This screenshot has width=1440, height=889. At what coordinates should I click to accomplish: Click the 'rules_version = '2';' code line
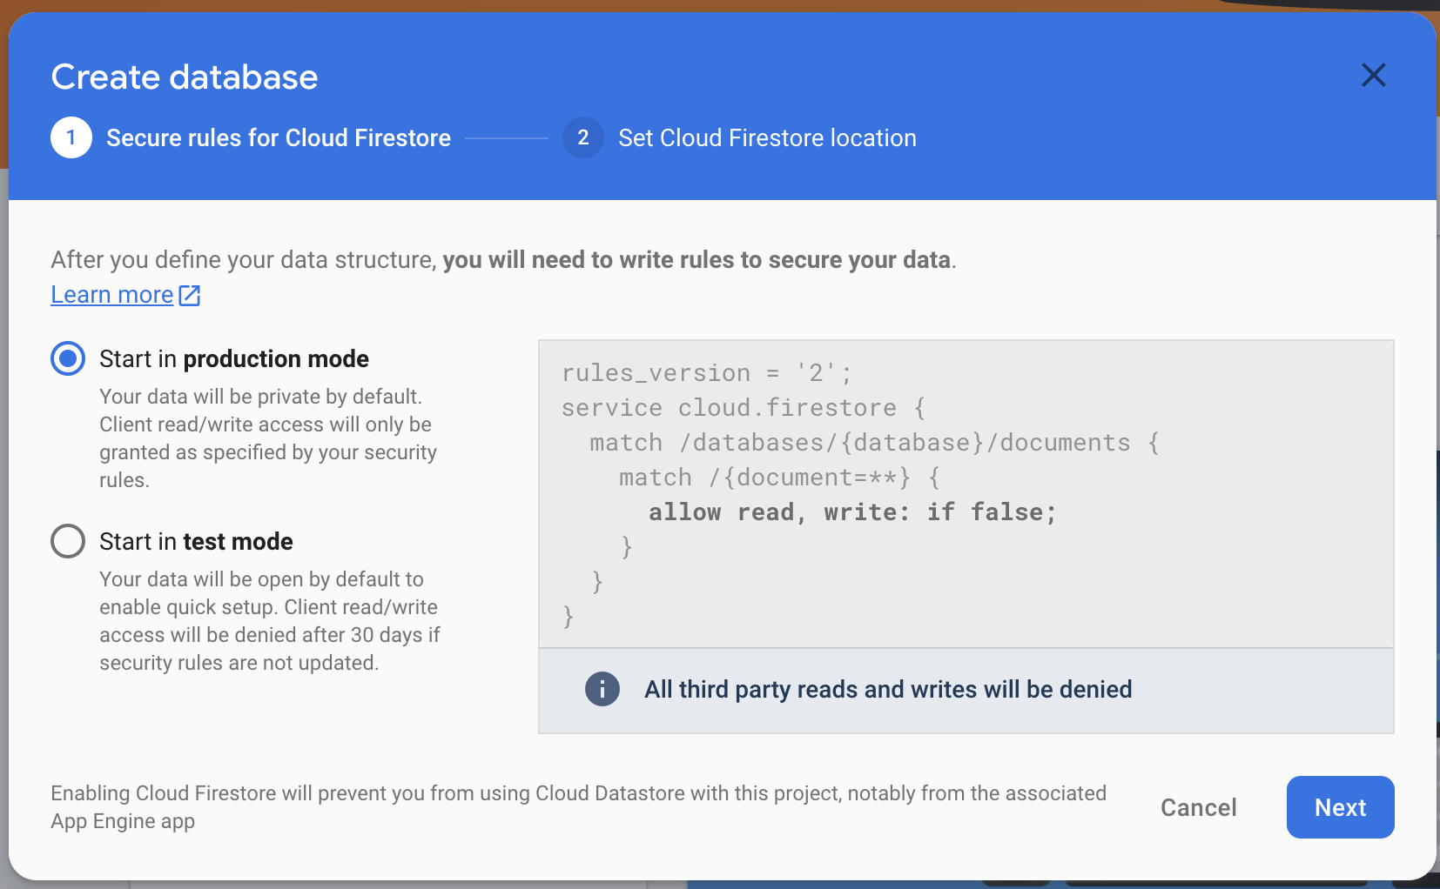[707, 372]
